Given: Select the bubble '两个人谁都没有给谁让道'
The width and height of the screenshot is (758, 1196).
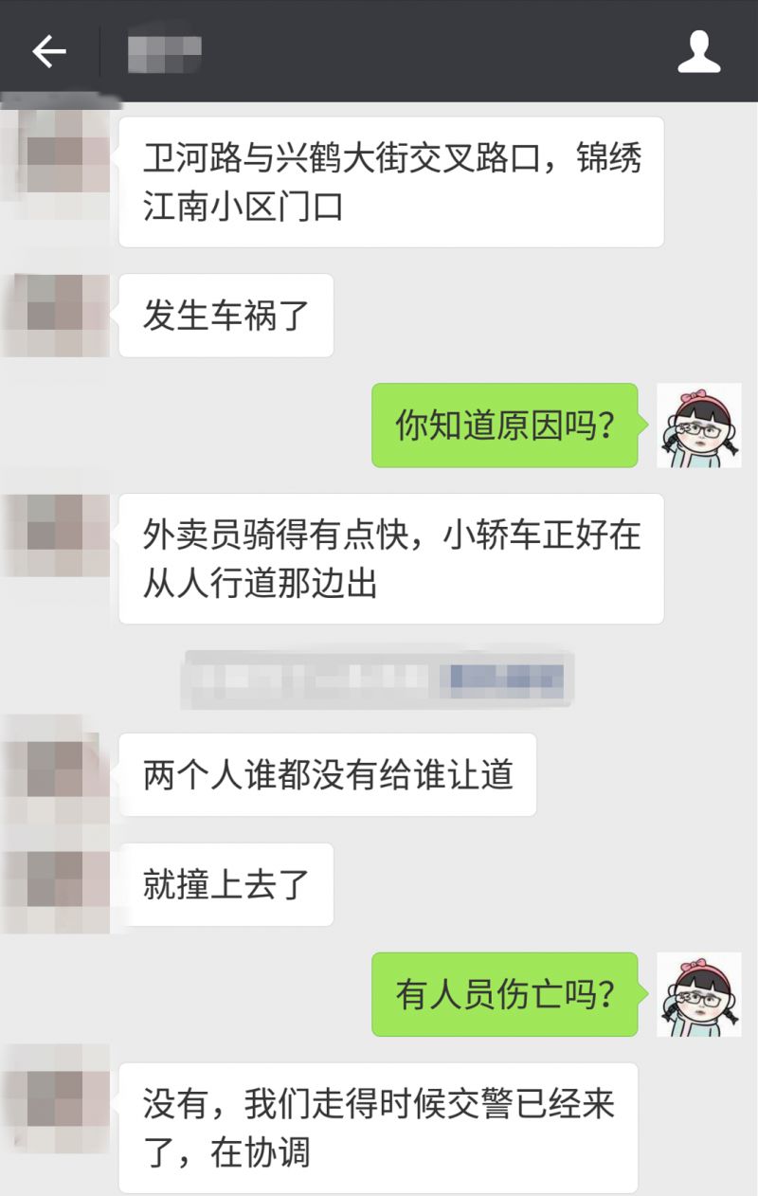Looking at the screenshot, I should 328,774.
